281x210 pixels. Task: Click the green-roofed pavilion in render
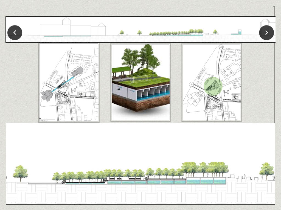click(120, 70)
